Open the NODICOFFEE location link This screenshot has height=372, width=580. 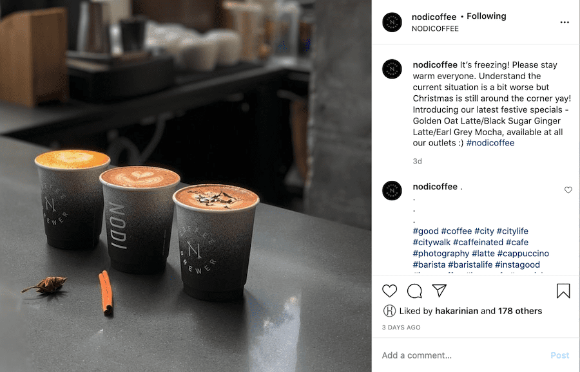point(435,29)
